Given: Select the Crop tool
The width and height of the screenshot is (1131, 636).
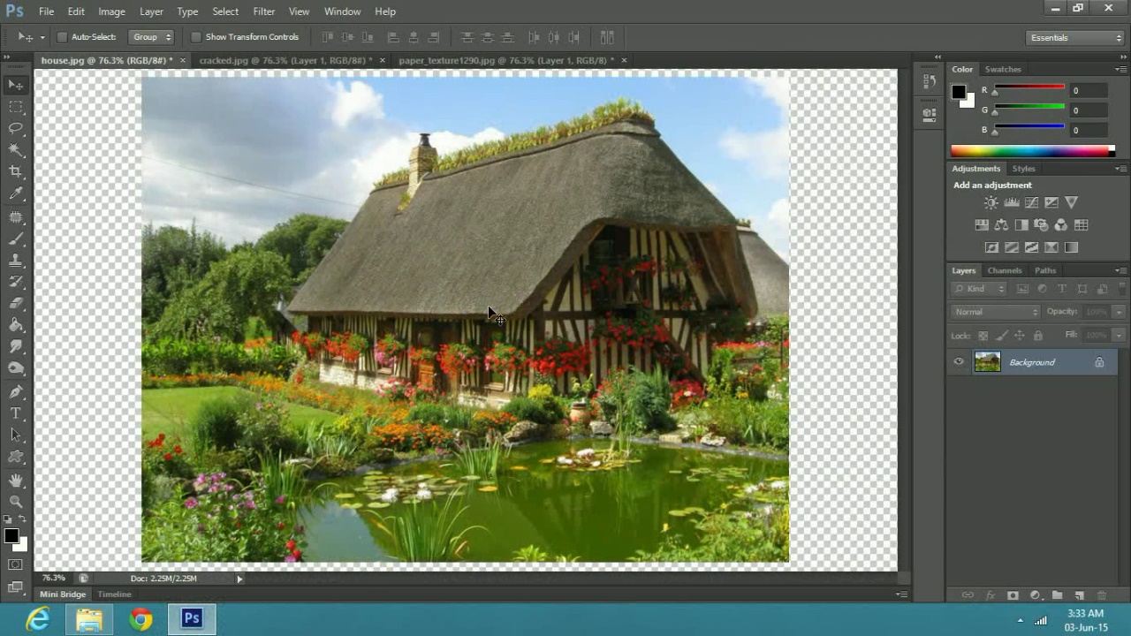Looking at the screenshot, I should (16, 172).
